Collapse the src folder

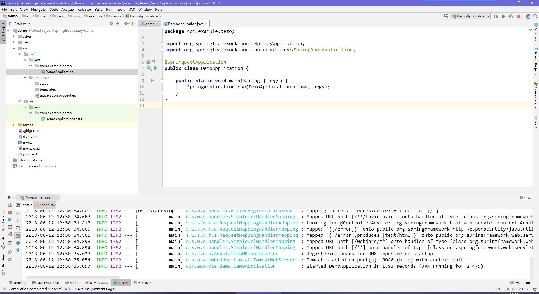pos(13,48)
